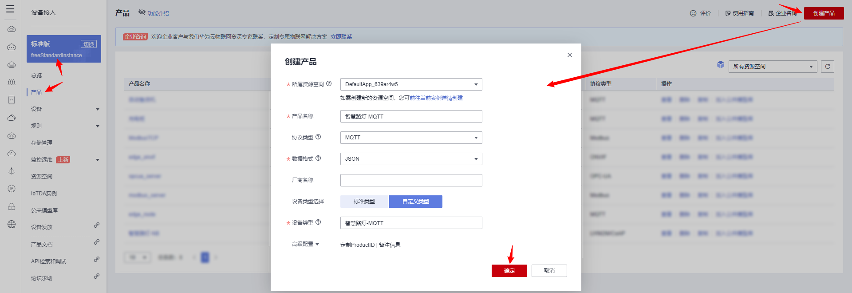Viewport: 852px width, 293px height.
Task: Follow the 前往当前实例详情创建 link
Action: click(x=436, y=98)
